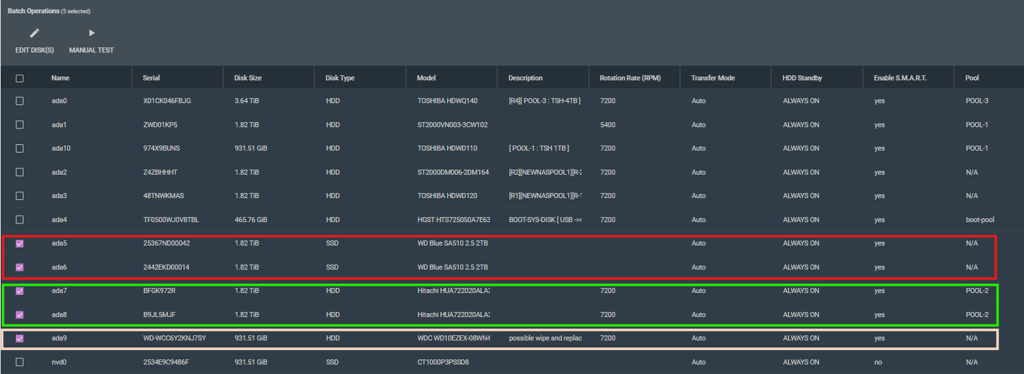Viewport: 1024px width, 374px height.
Task: Click the Manual Test play icon
Action: coord(92,33)
